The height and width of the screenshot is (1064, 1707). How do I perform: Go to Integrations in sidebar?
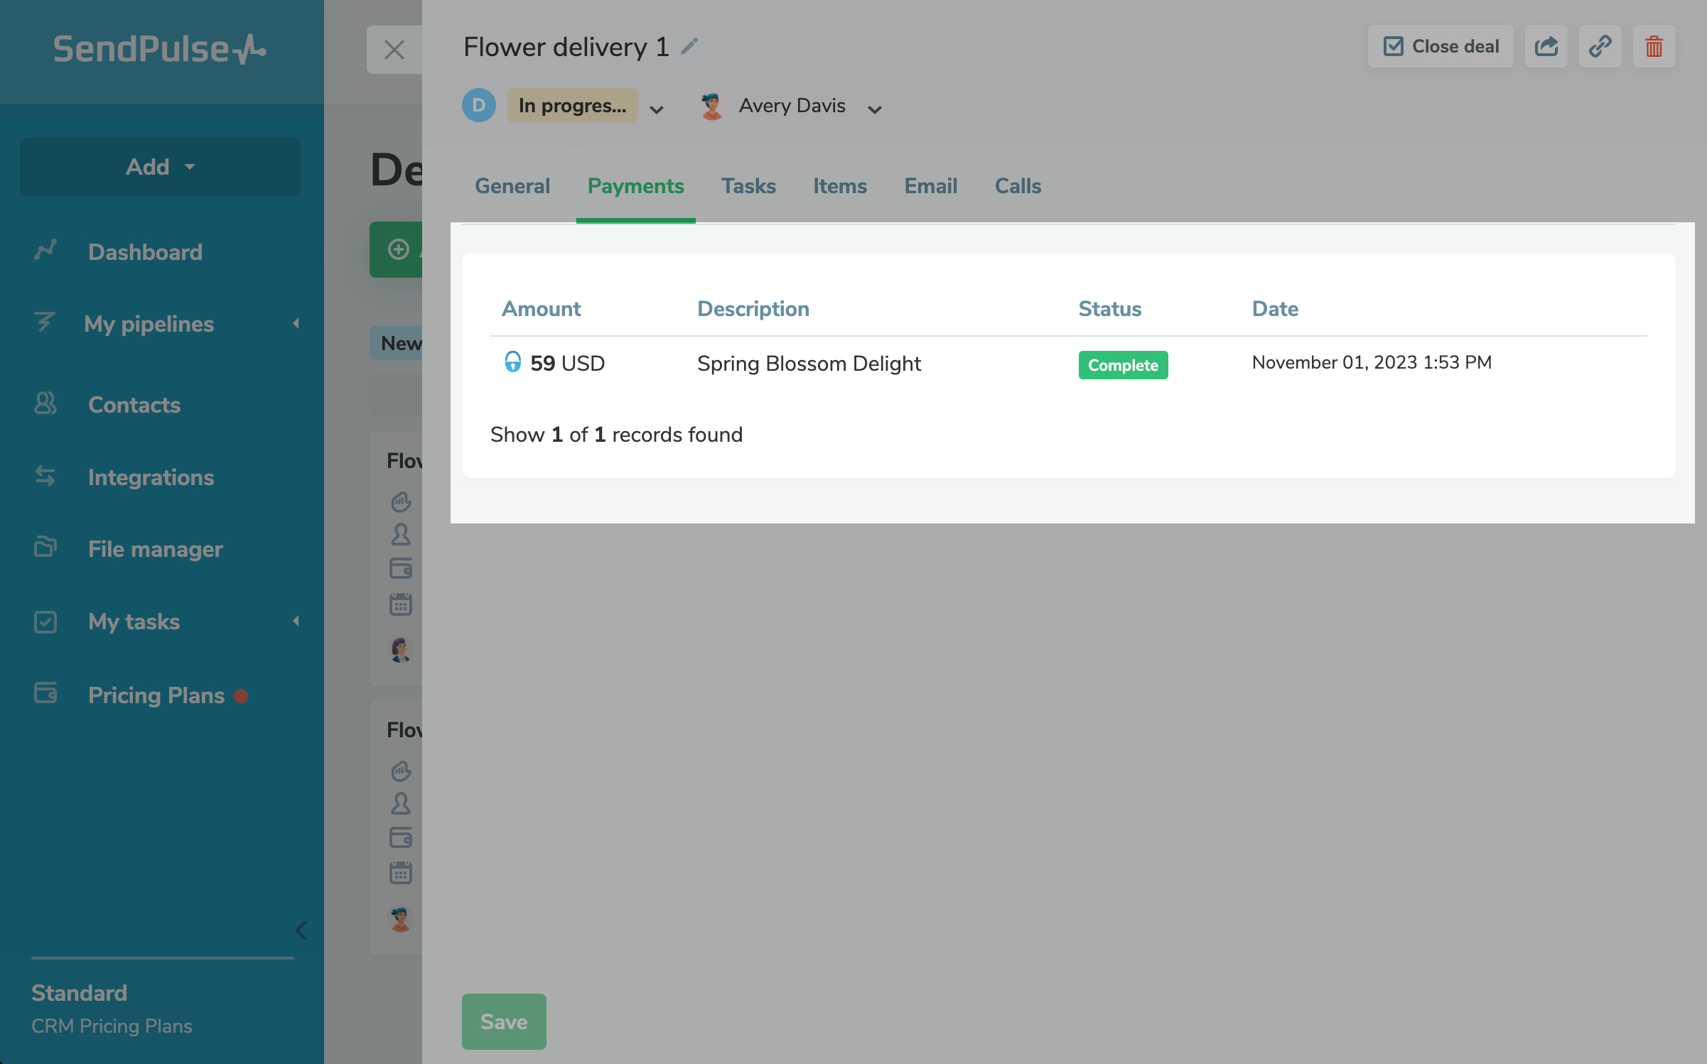tap(151, 477)
